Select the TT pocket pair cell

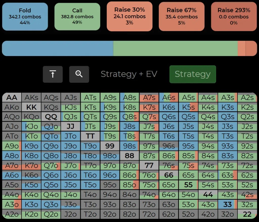90,136
